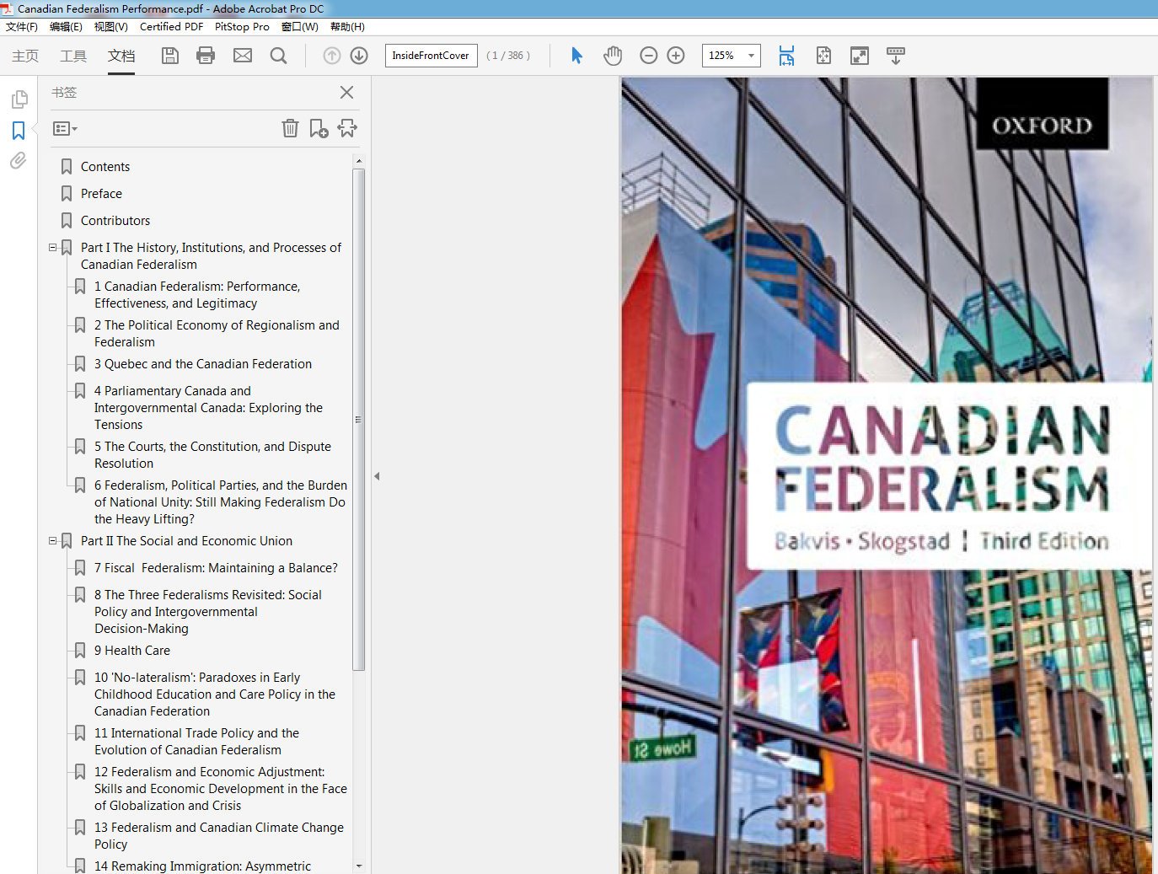This screenshot has height=874, width=1158.
Task: Open the 视图(V) menu
Action: click(111, 27)
